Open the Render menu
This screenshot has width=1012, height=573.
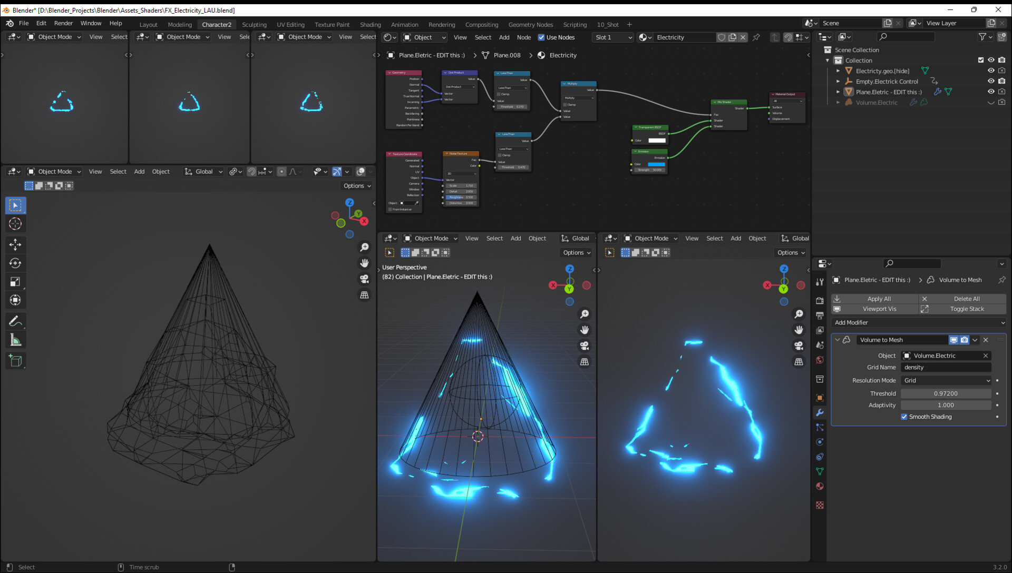(x=63, y=23)
